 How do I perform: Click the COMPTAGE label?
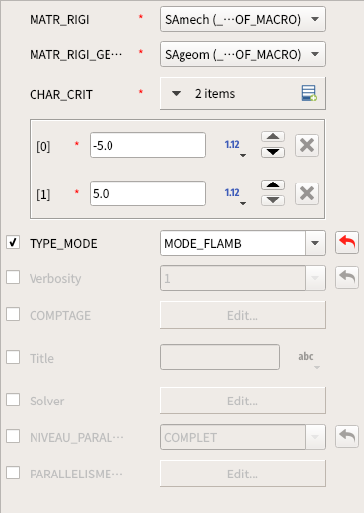click(x=60, y=315)
